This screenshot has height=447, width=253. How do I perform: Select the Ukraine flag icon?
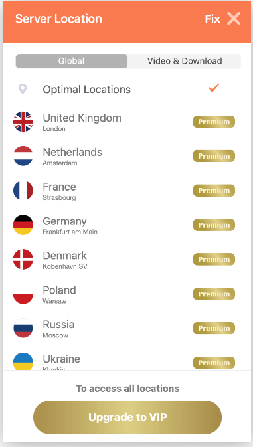[23, 361]
